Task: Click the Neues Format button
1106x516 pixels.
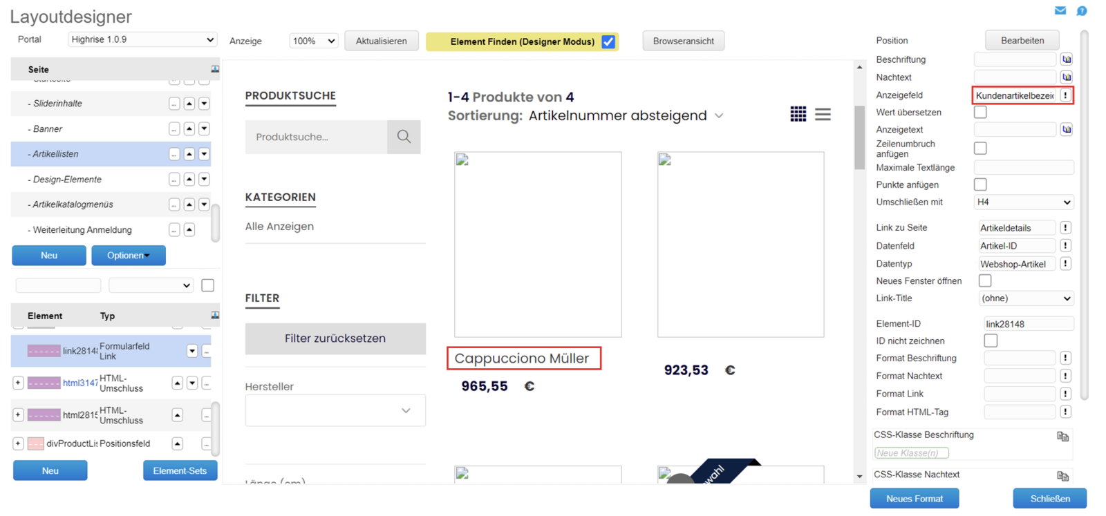Action: click(914, 498)
